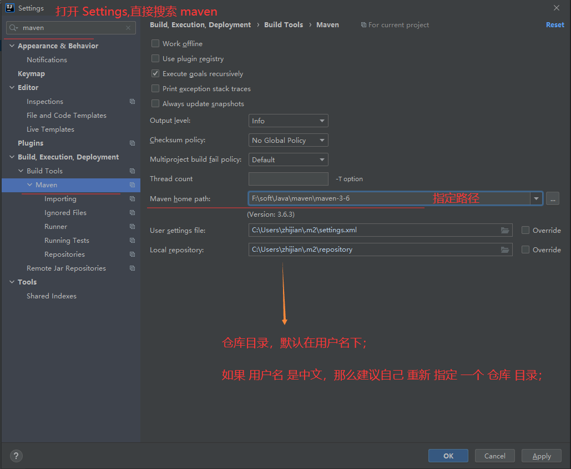Collapse the Maven node arrow

[30, 185]
